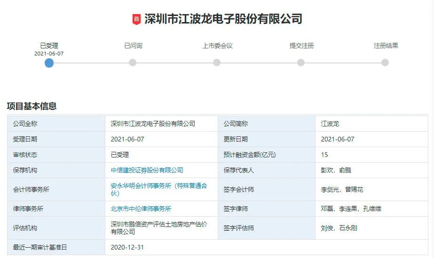
Task: Click the 审核状态 value 已受理 in the table
Action: point(120,155)
